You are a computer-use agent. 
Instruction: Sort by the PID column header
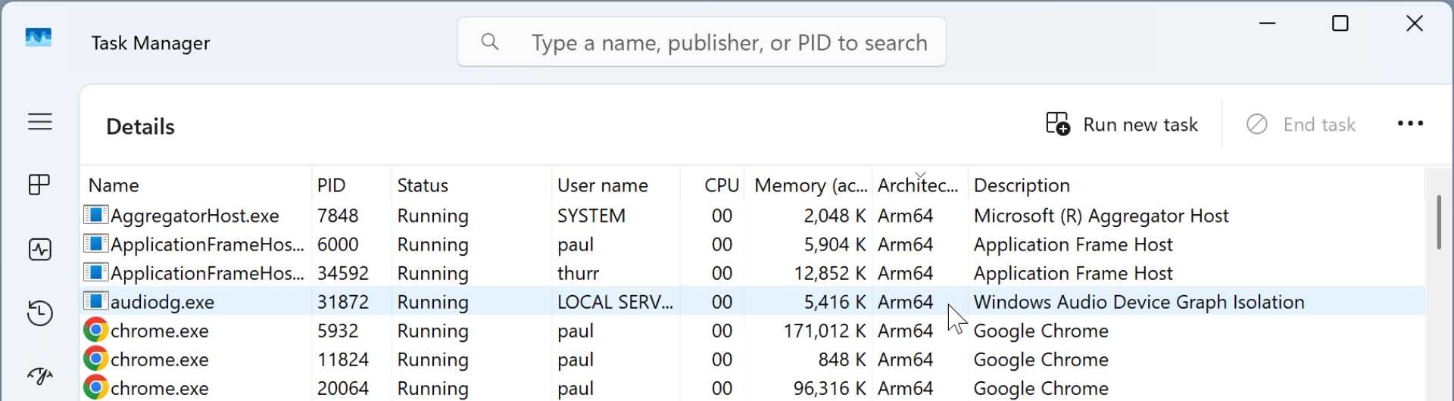pyautogui.click(x=332, y=185)
